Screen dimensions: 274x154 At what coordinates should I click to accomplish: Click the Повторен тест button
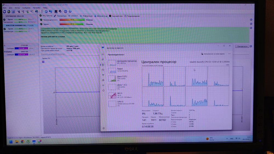click(x=242, y=46)
